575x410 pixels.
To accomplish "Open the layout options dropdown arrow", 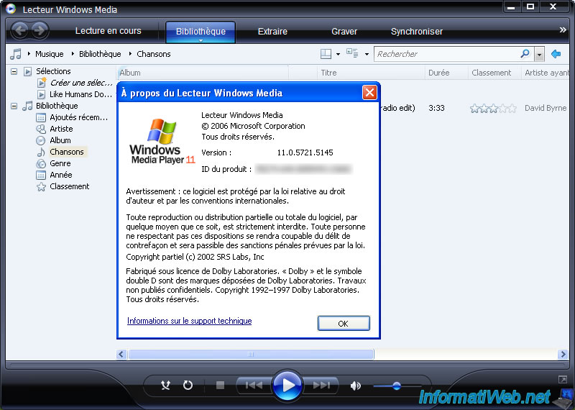I will click(x=338, y=55).
